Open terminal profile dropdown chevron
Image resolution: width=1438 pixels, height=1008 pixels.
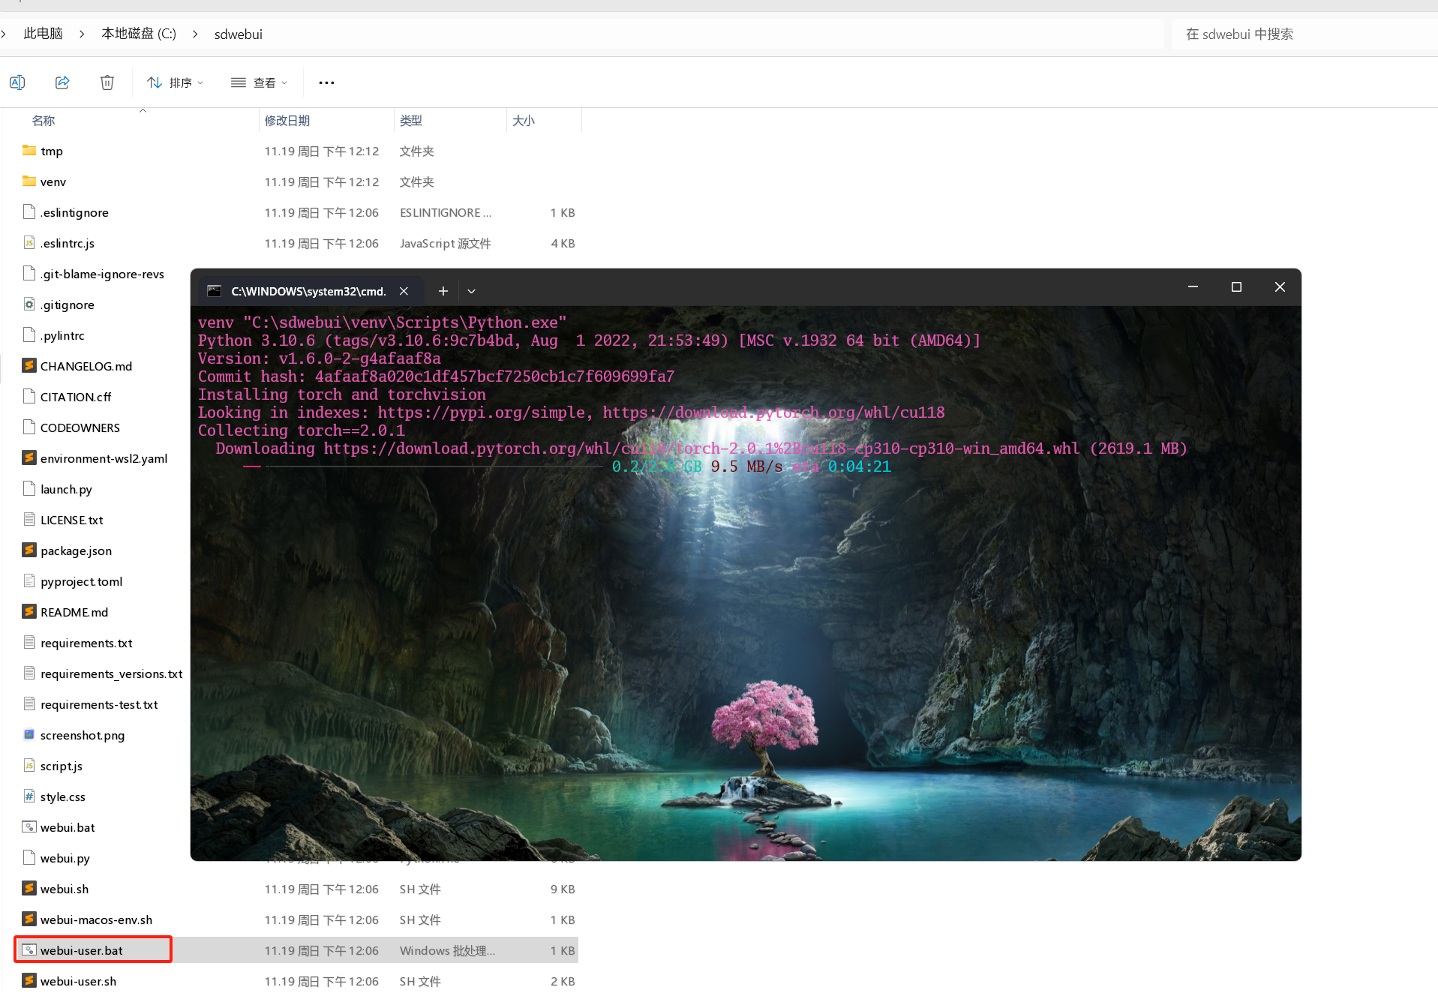tap(471, 291)
